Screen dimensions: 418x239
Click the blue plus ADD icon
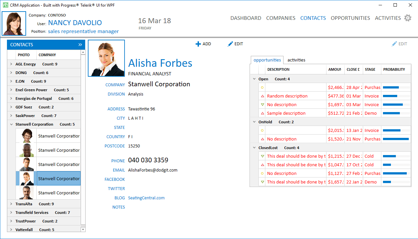[198, 44]
